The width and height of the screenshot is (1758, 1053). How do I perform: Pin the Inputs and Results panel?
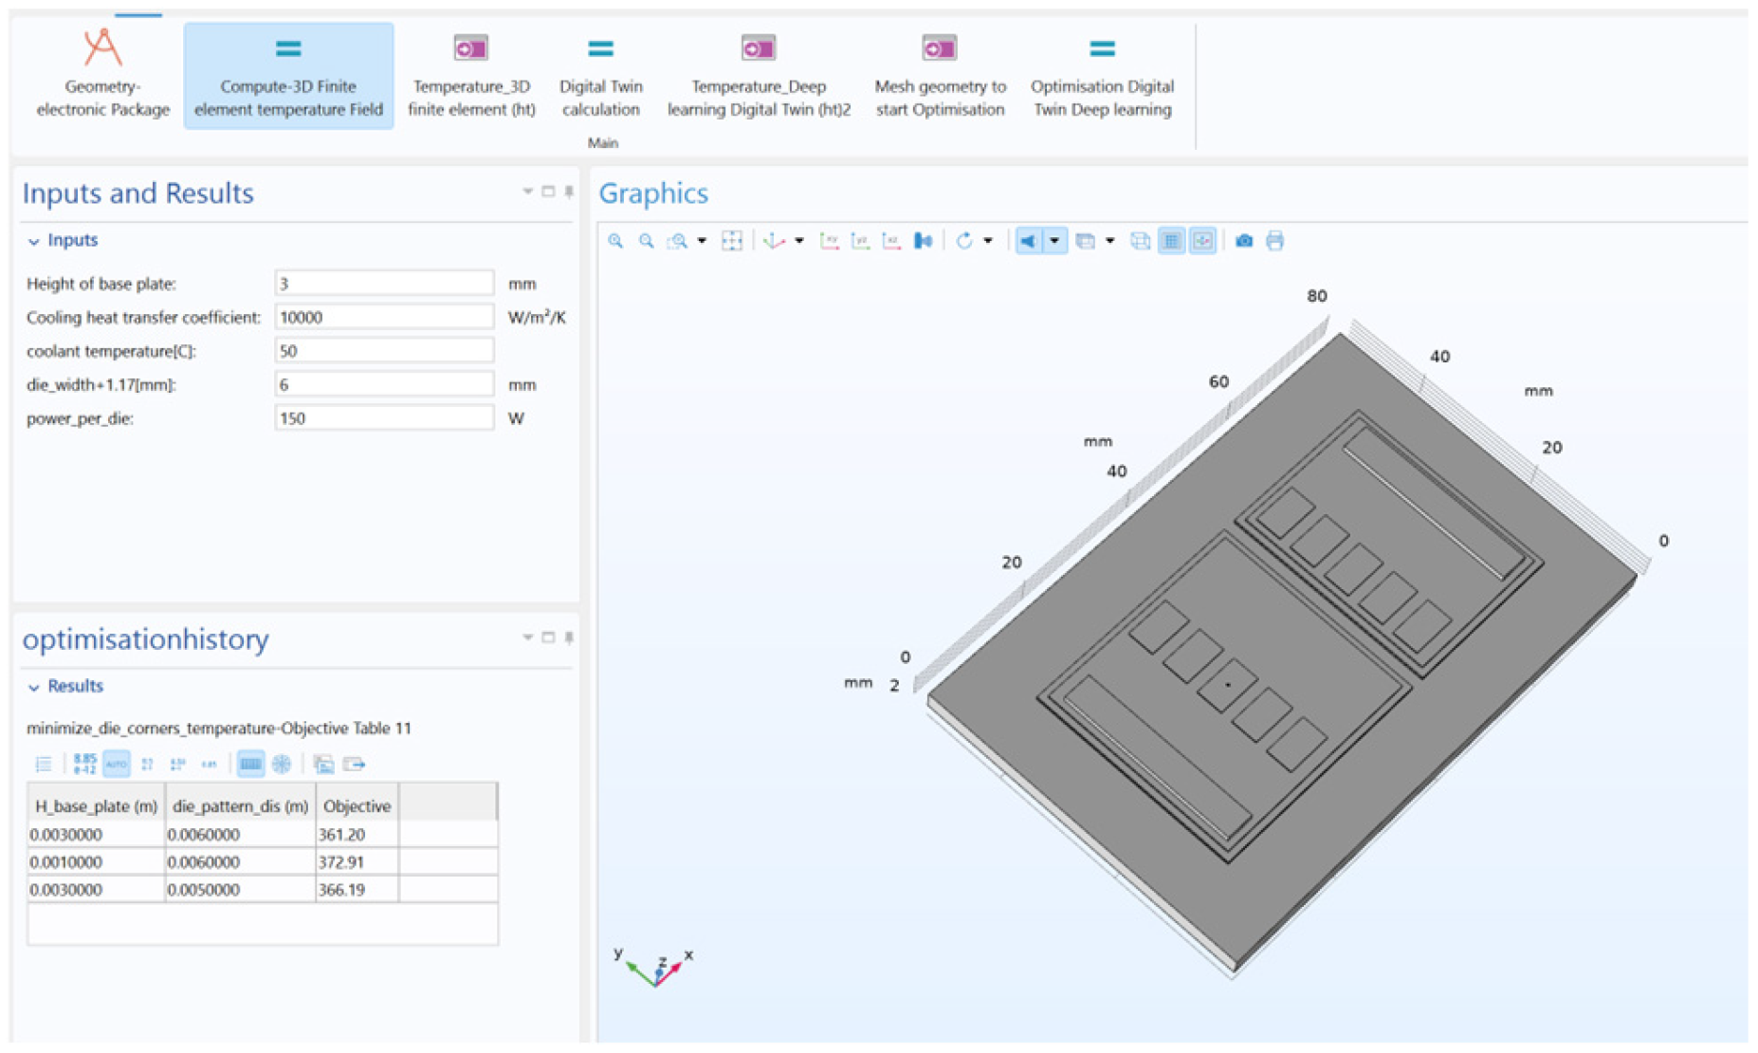[x=569, y=192]
